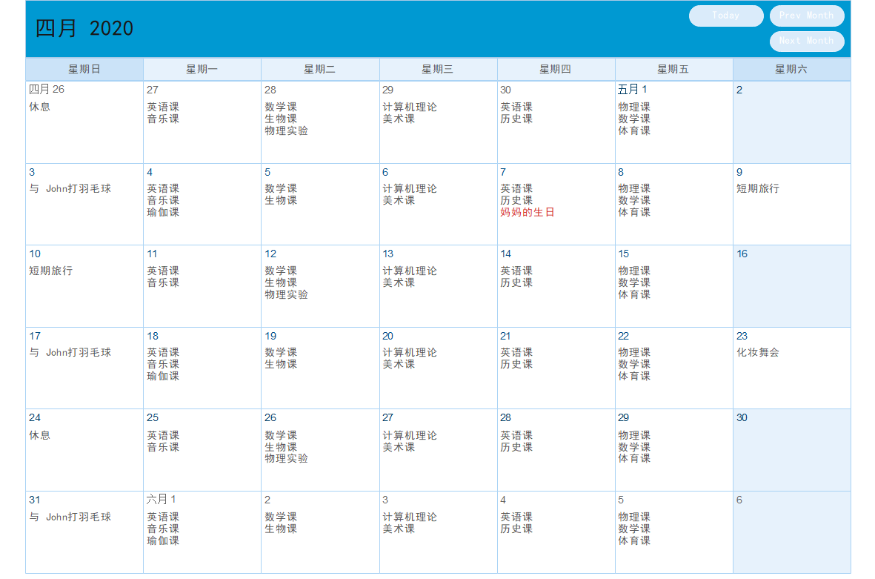Go to Prev Month
This screenshot has width=875, height=579.
[806, 16]
